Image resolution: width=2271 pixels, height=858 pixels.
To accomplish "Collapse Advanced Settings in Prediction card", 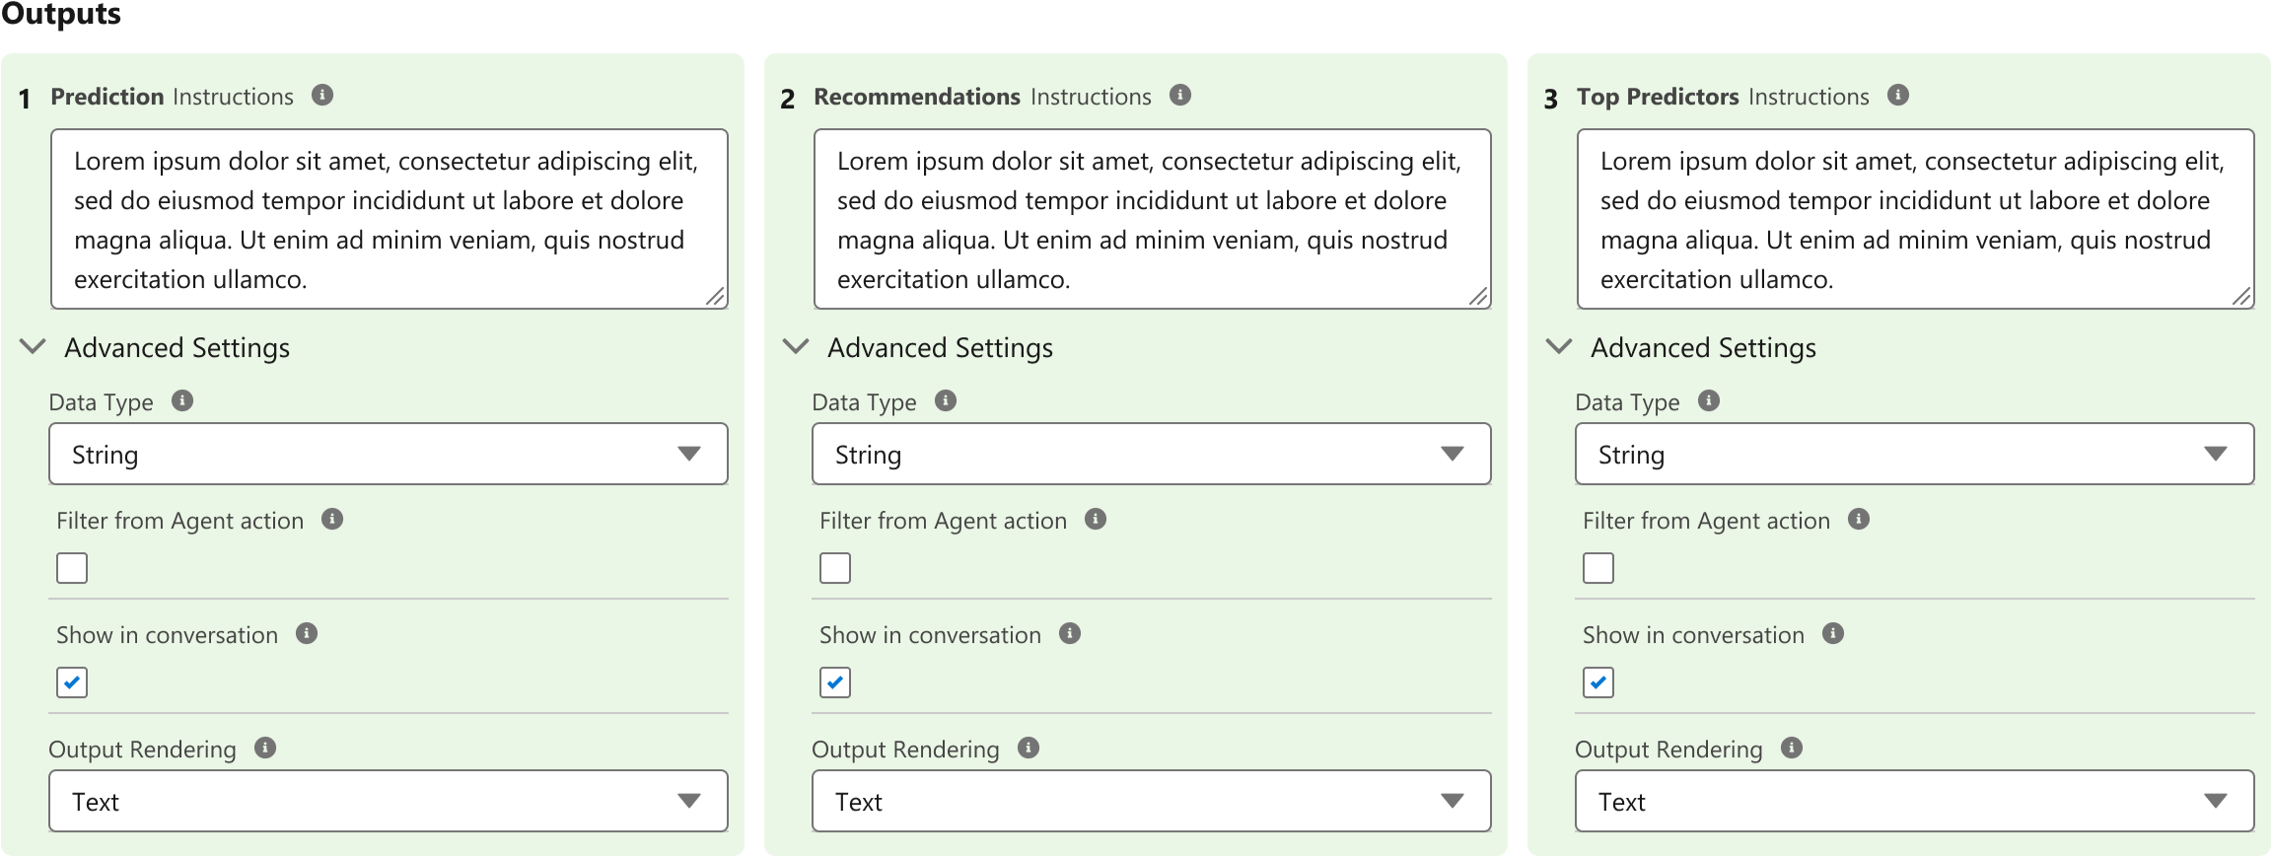I will point(34,347).
